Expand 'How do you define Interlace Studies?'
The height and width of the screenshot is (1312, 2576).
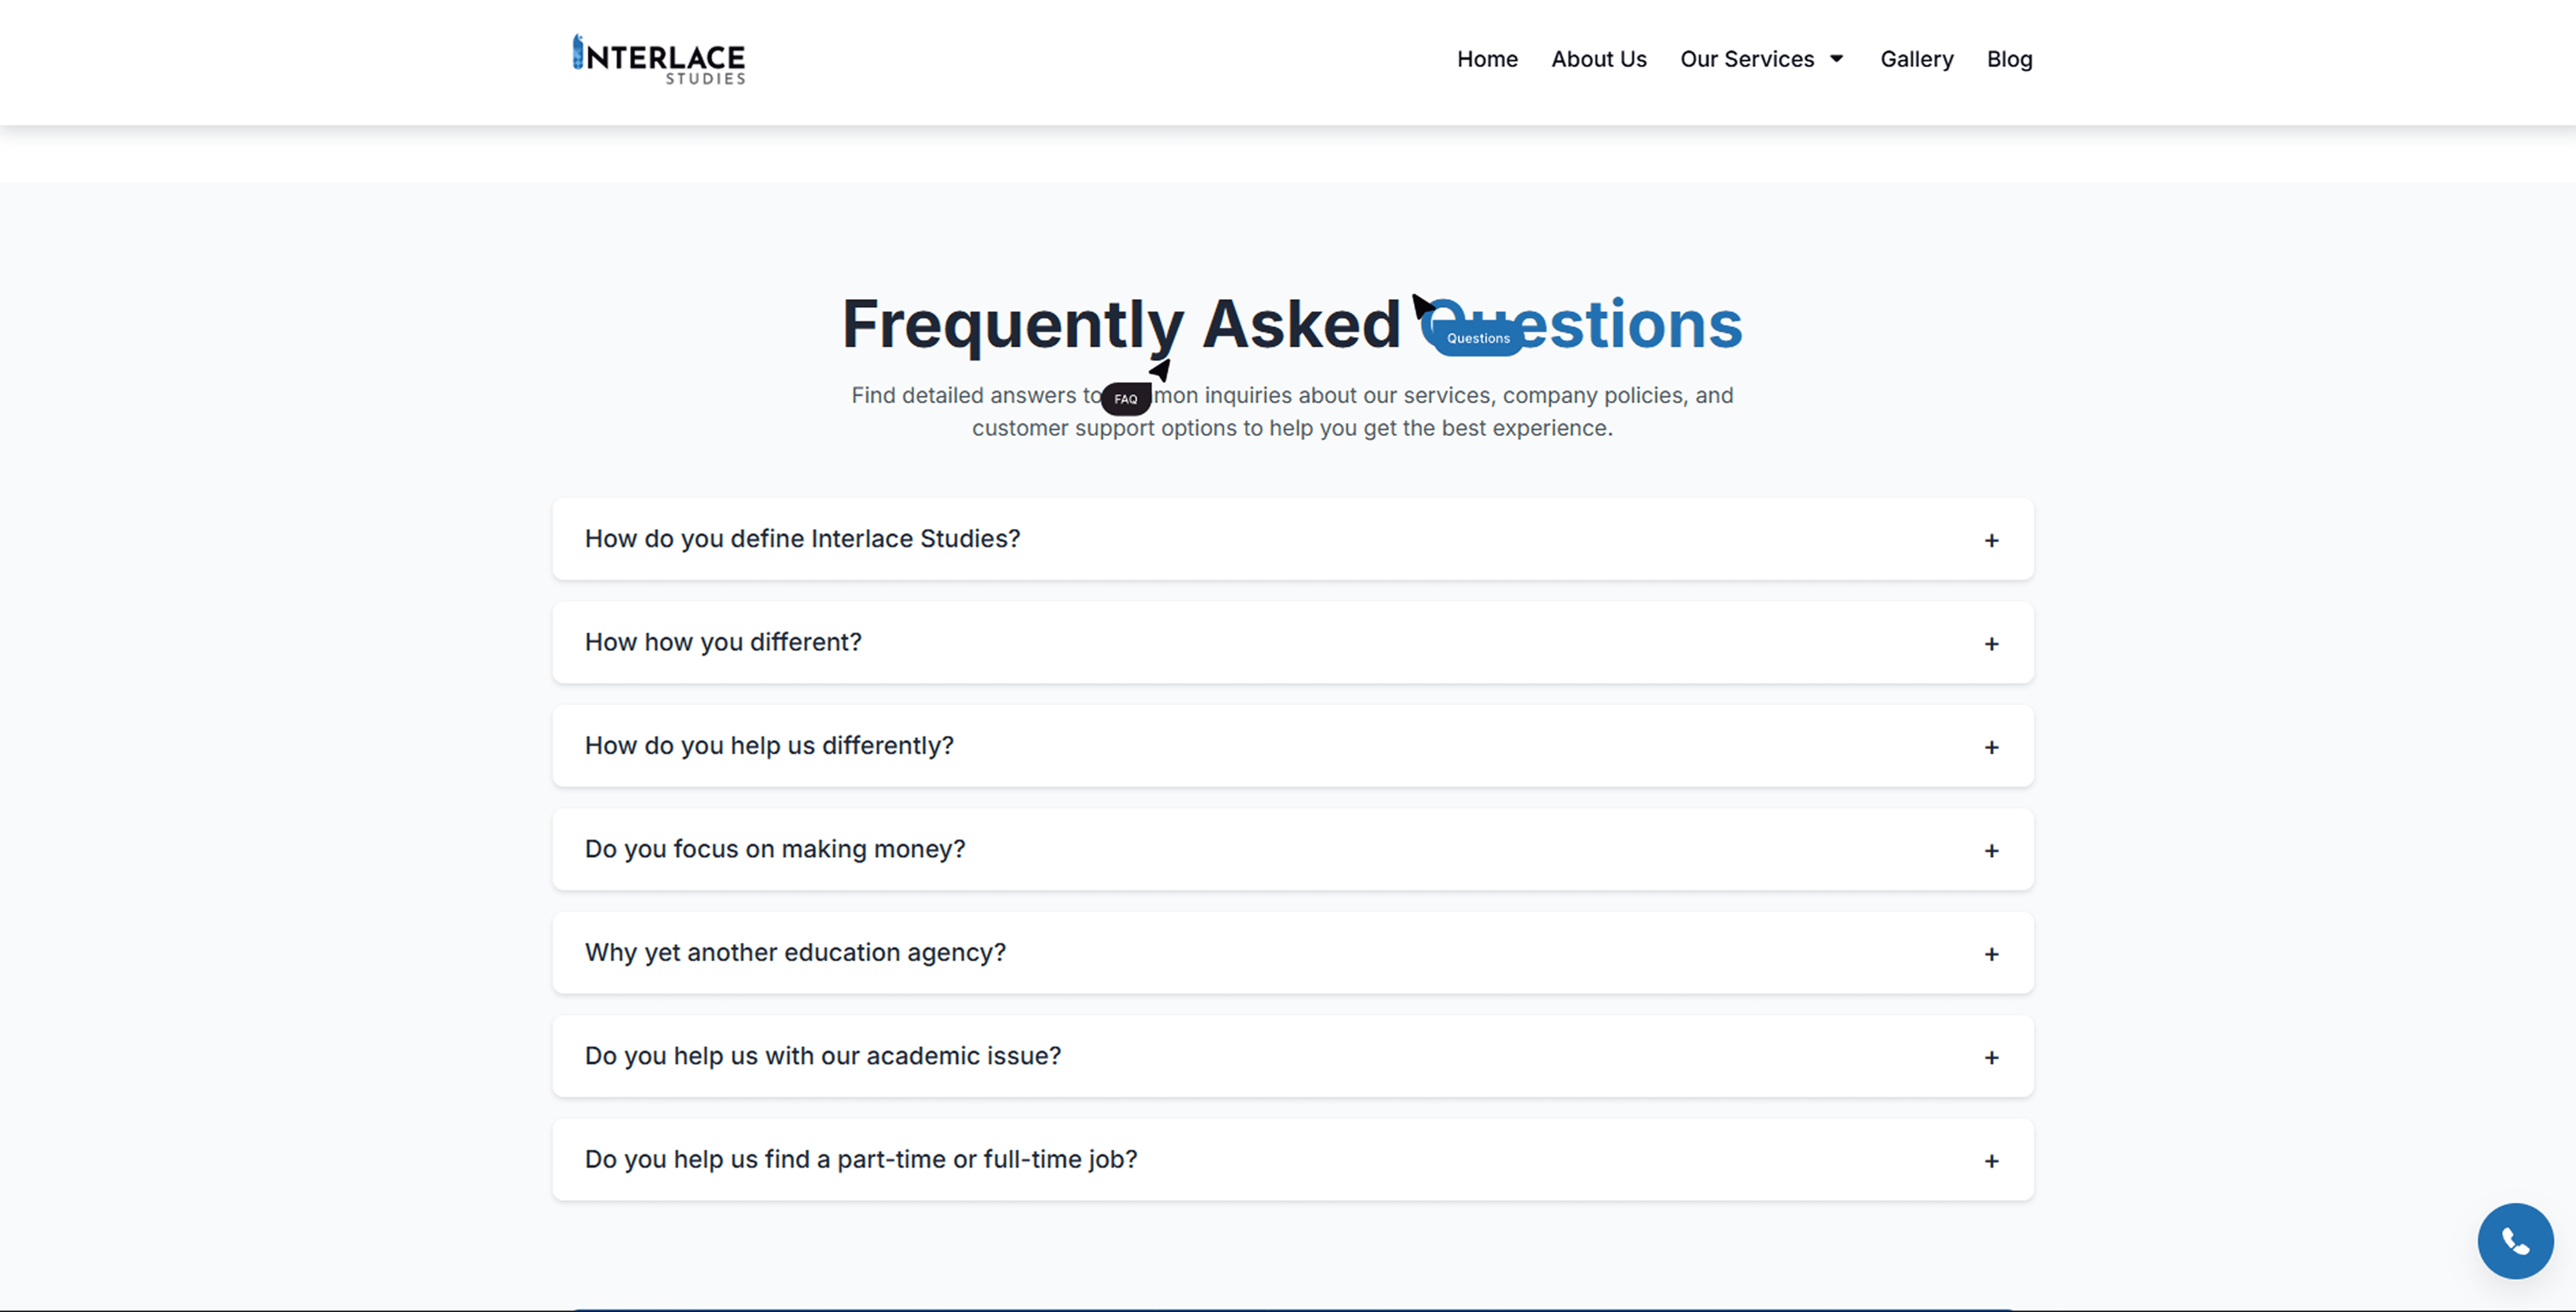(802, 539)
